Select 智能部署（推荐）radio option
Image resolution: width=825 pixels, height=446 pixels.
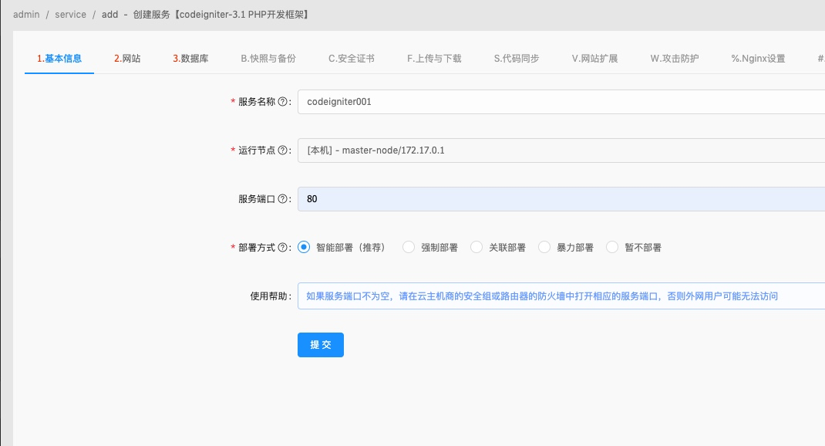pyautogui.click(x=304, y=247)
